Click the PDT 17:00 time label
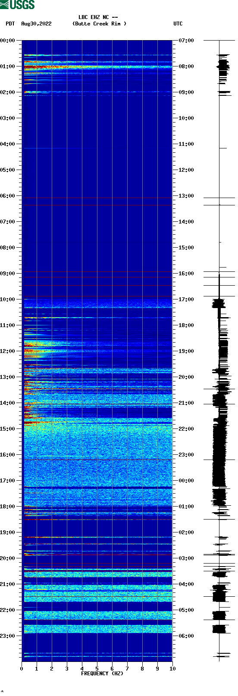Screen dimensions: 238x696 tap(8, 481)
